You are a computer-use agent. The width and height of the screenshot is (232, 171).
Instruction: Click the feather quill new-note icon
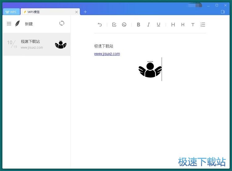pyautogui.click(x=17, y=24)
